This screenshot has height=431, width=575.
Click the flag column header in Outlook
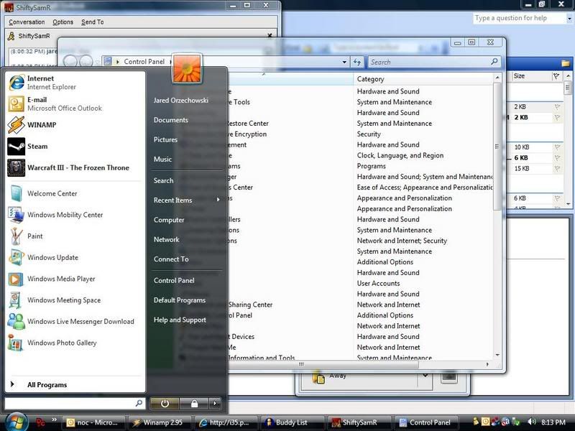click(556, 76)
